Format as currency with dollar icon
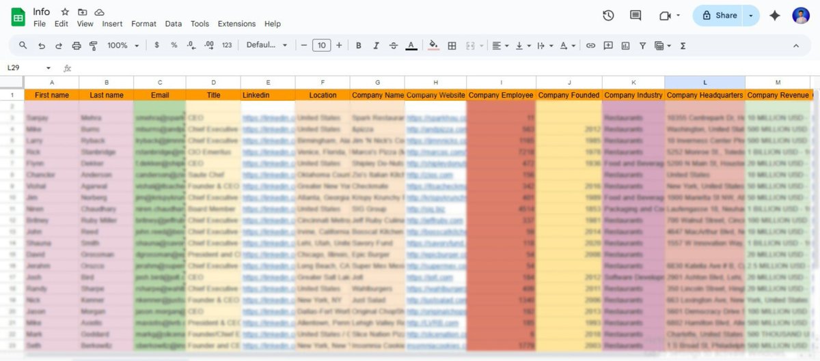The width and height of the screenshot is (820, 361). 157,46
